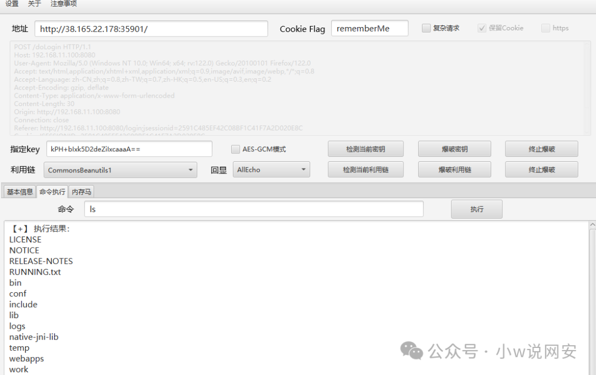Screen dimensions: 596x375
Task: Click the 检测当前密钥 button
Action: tap(366, 149)
